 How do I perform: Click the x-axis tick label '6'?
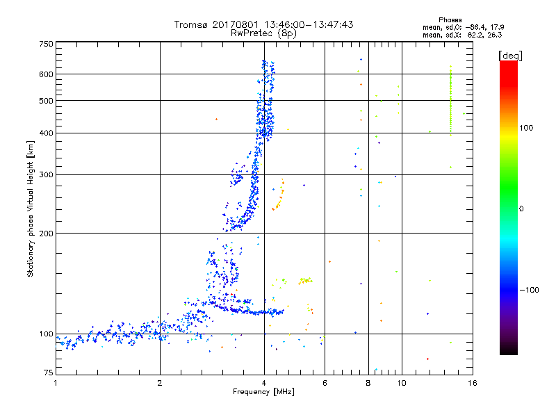325,383
